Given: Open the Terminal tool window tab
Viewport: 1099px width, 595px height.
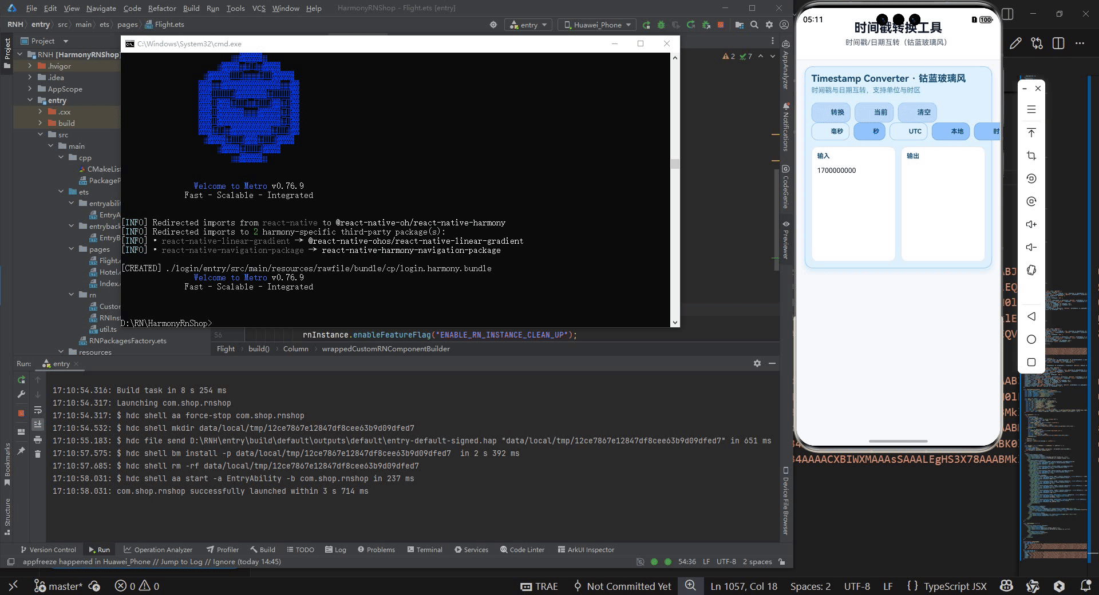Looking at the screenshot, I should pyautogui.click(x=425, y=549).
